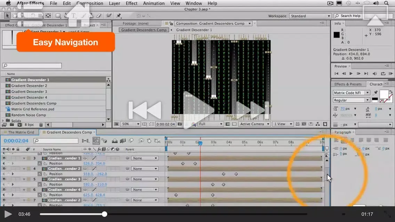Mute audio in the Preview panel

[374, 74]
